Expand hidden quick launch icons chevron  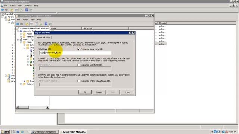pos(27,131)
